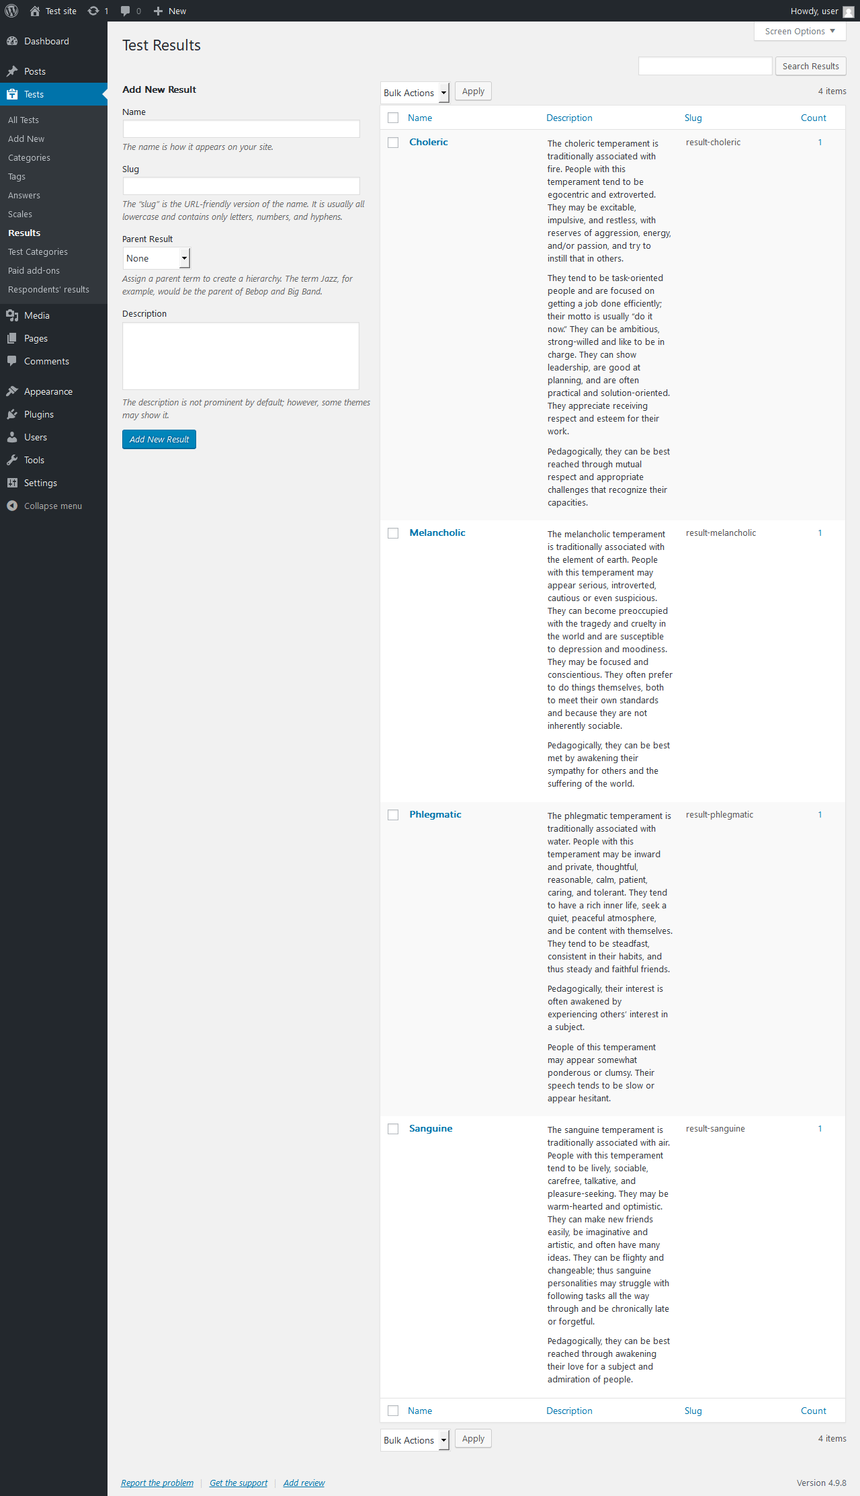
Task: Check the Sanguine row checkbox
Action: click(x=393, y=1129)
